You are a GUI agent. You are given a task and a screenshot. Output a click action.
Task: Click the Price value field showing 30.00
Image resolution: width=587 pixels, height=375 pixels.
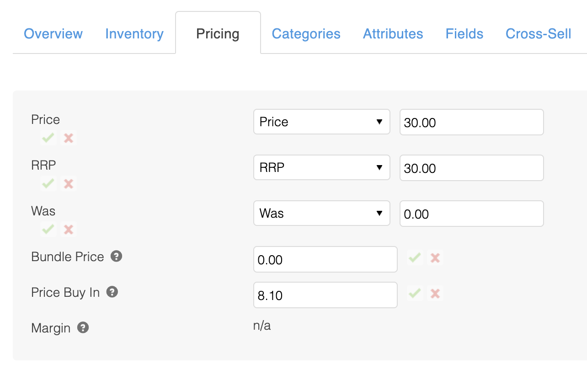[x=471, y=122]
